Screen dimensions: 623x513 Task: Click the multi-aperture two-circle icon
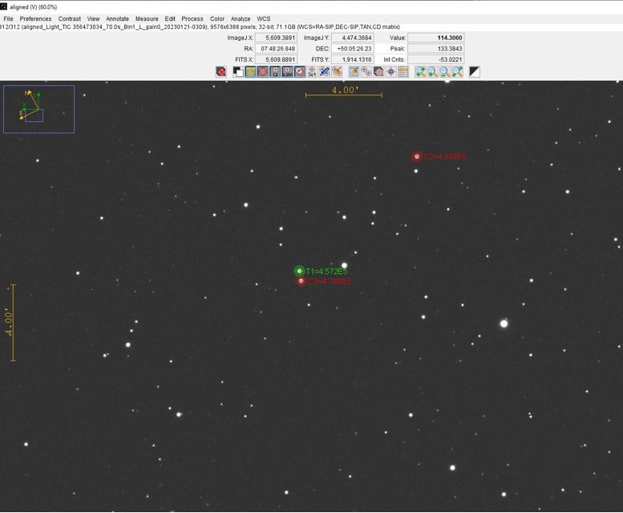pyautogui.click(x=365, y=71)
